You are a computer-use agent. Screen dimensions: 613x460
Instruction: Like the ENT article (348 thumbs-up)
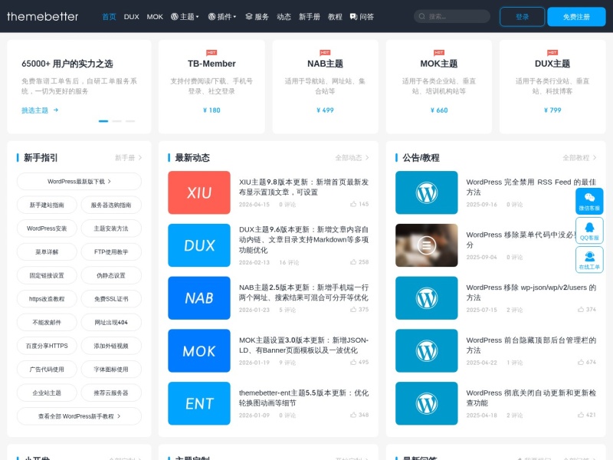click(359, 415)
